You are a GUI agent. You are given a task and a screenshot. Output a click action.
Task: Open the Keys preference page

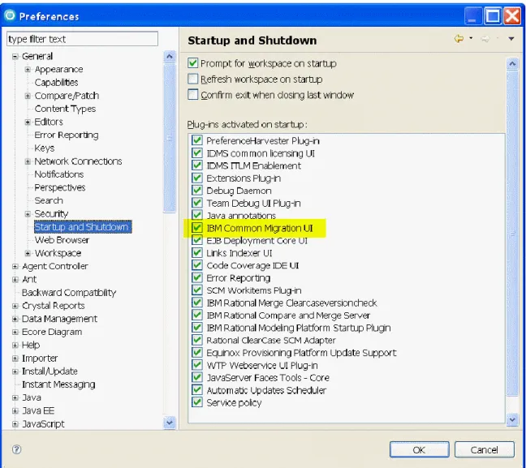click(45, 148)
